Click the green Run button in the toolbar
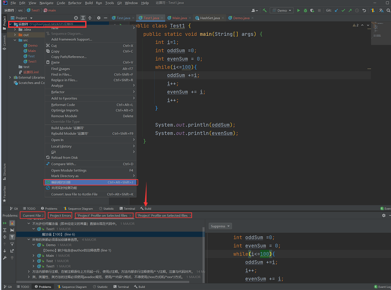Screen dimensions: 391x290 pos(299,11)
